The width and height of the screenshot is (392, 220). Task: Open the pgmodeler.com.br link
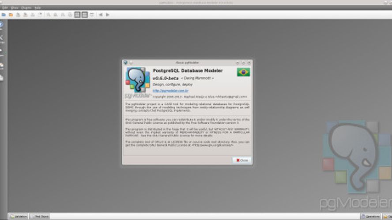coord(170,91)
